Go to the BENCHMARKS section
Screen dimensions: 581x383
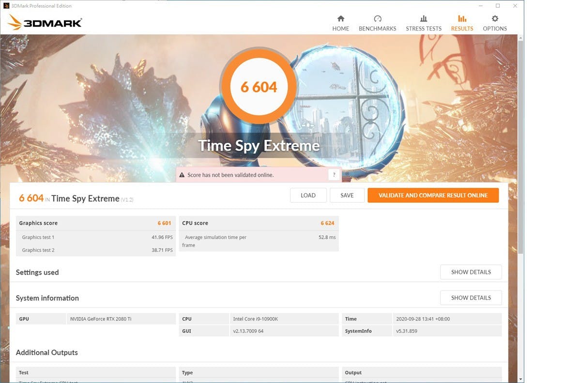click(x=377, y=23)
